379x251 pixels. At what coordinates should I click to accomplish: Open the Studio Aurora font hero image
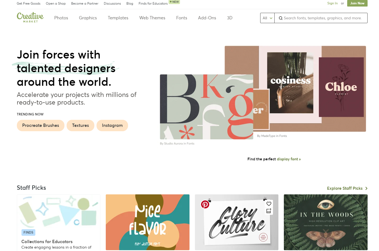click(207, 107)
